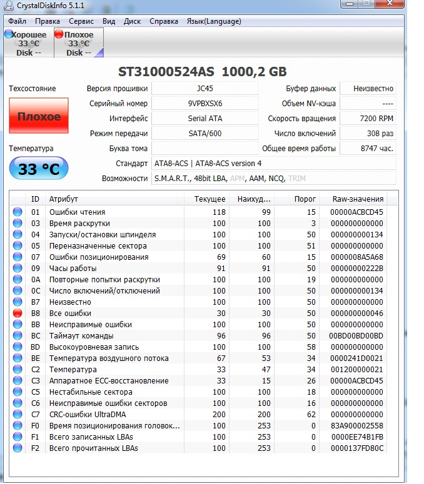The height and width of the screenshot is (484, 424).
Task: Select raw value 0000137FD80C
Action: coord(357,448)
